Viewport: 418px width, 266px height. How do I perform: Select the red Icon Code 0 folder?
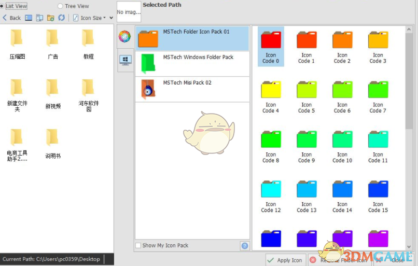click(x=271, y=47)
